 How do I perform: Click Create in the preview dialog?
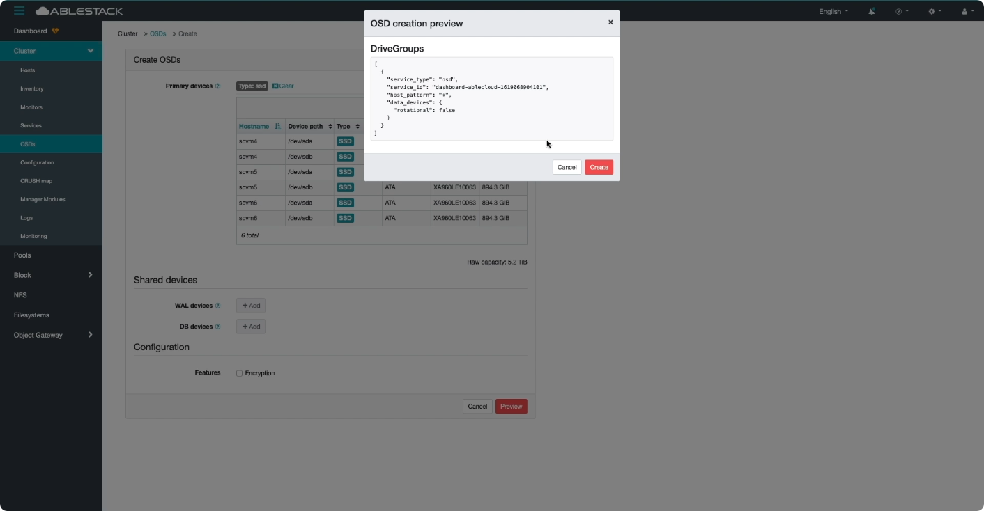point(599,167)
